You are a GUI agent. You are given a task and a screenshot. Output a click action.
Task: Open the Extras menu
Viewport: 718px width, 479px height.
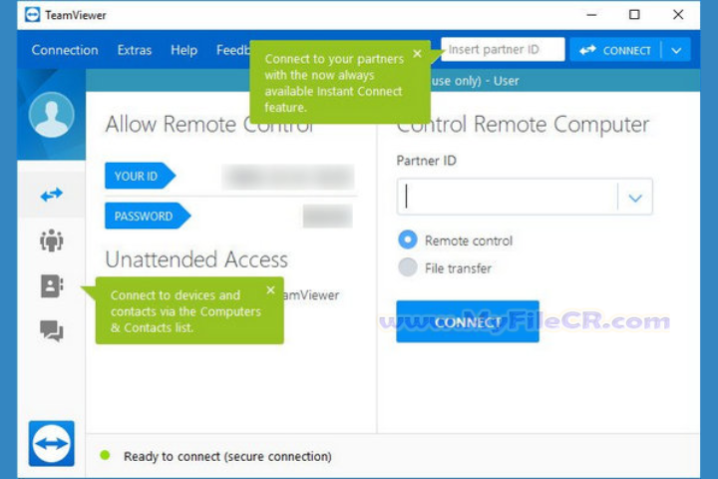(x=135, y=50)
